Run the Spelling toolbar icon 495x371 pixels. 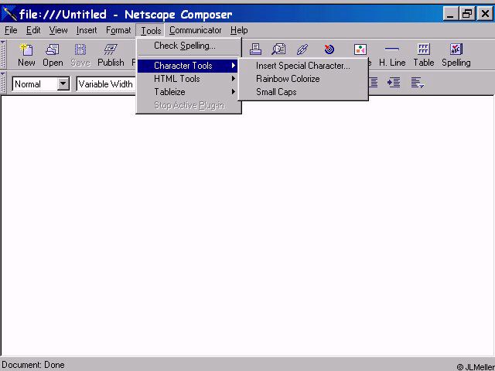tap(456, 55)
